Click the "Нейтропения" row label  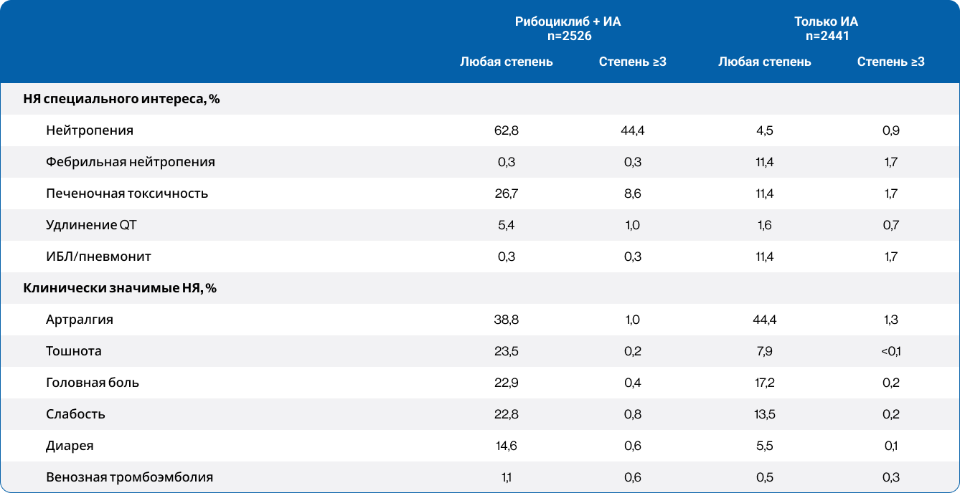coord(90,130)
